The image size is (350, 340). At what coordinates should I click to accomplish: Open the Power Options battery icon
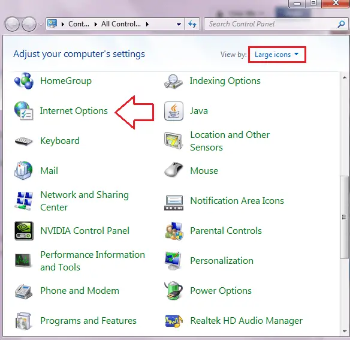tap(174, 290)
